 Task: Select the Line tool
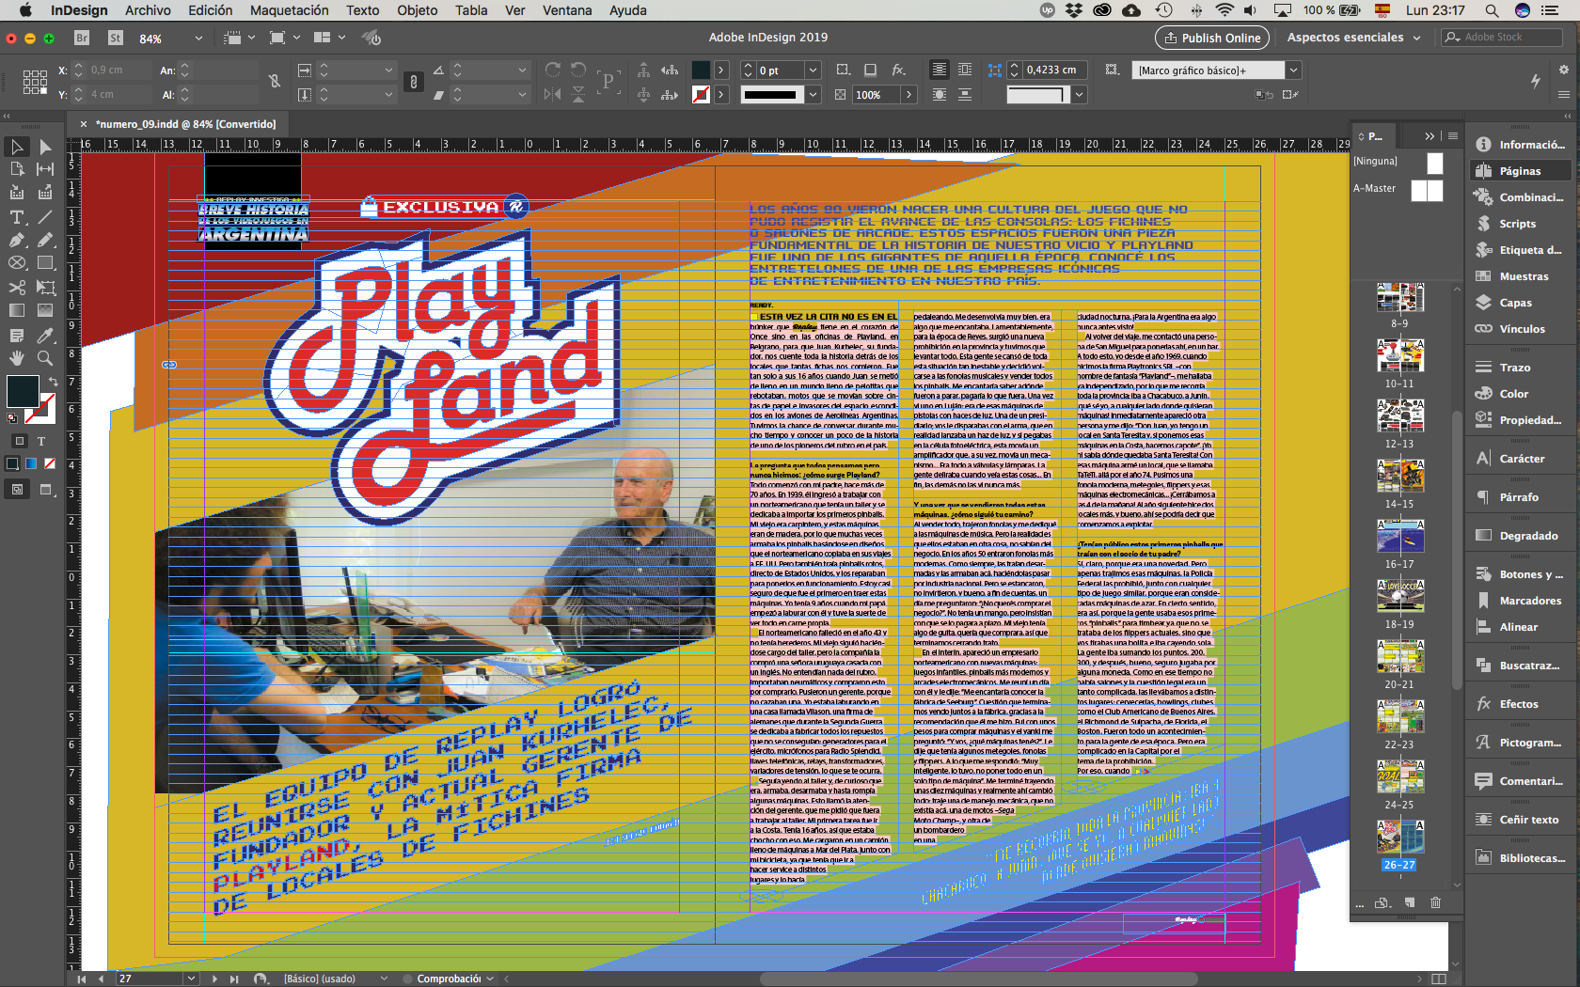44,217
